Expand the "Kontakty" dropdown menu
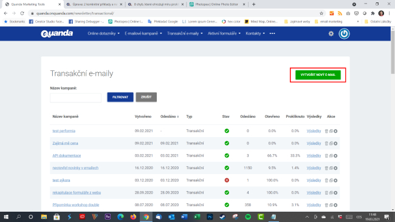 (x=255, y=33)
